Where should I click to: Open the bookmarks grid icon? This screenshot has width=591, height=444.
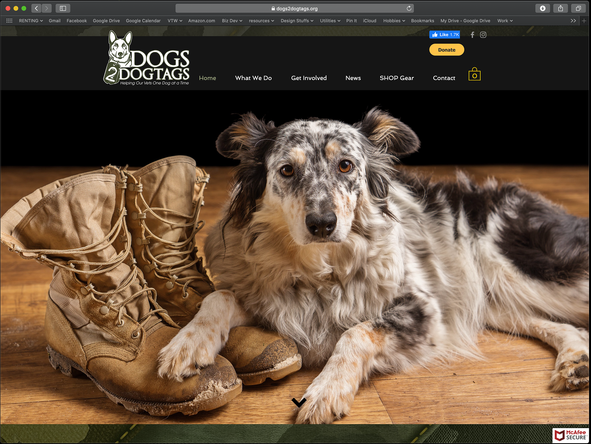[x=9, y=21]
